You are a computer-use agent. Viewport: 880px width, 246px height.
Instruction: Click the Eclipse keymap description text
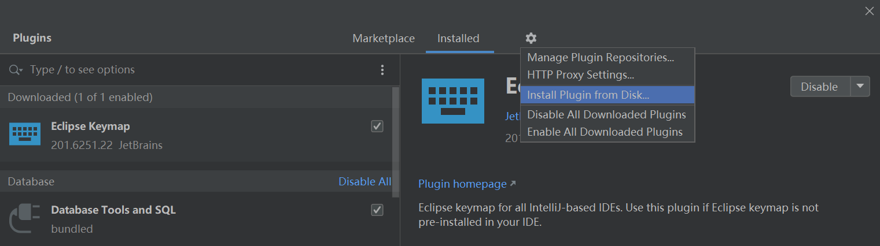[618, 215]
